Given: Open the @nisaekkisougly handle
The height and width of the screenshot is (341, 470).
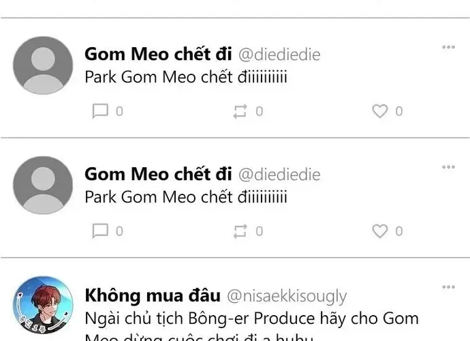Looking at the screenshot, I should [286, 296].
